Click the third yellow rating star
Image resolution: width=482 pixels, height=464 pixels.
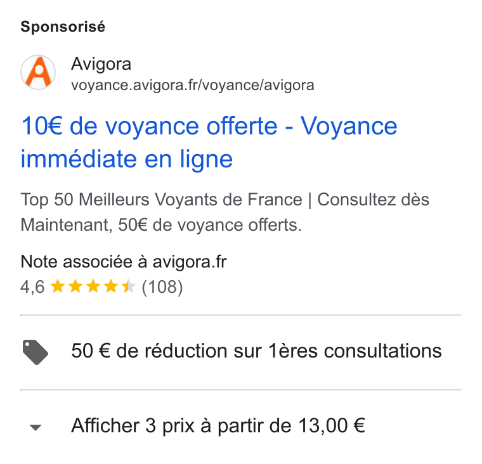pyautogui.click(x=93, y=287)
